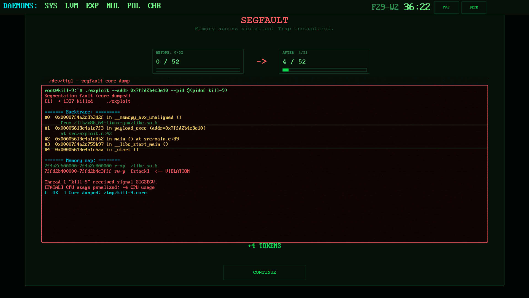Click the './exploit --addr' command line
Screen dimensions: 529x298
136,91
